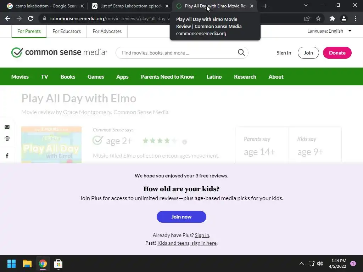This screenshot has width=363, height=272.
Task: Open notification center badge
Action: point(353,263)
